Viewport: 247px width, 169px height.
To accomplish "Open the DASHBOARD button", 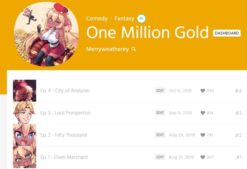I will [x=227, y=33].
